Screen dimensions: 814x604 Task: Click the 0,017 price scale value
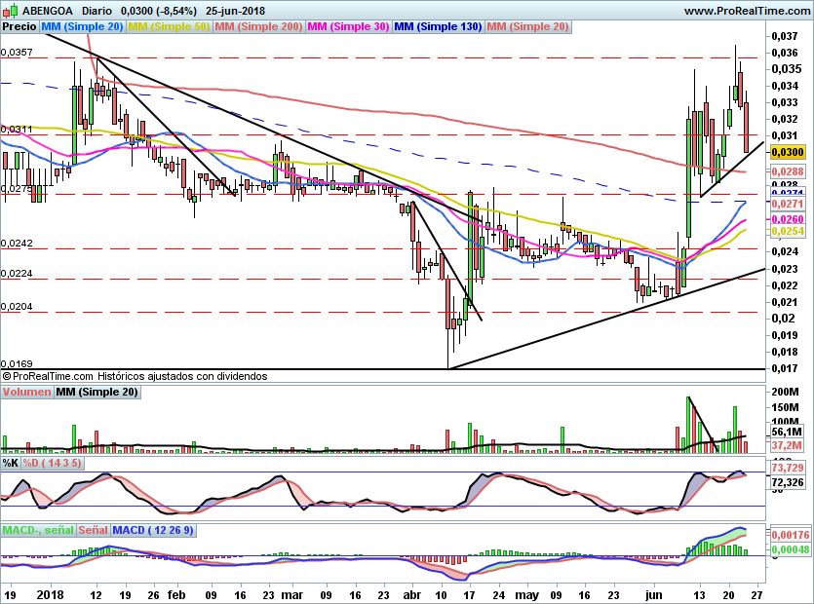(x=785, y=369)
